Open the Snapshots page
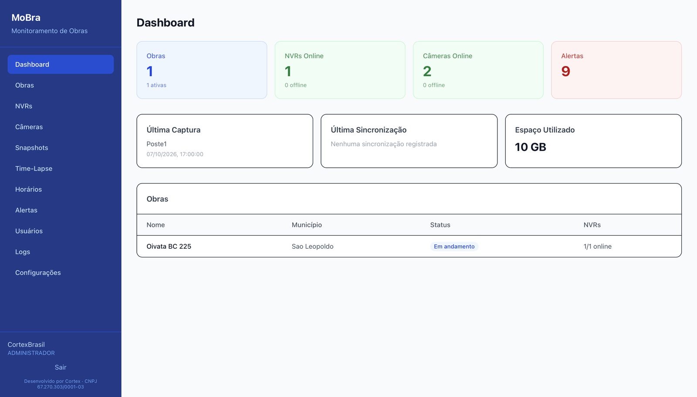Image resolution: width=697 pixels, height=397 pixels. (61, 148)
